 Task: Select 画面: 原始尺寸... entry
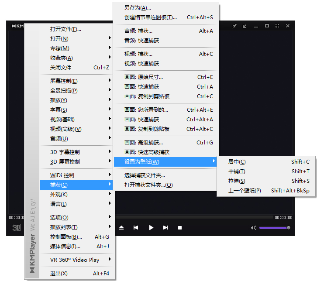click(166, 77)
